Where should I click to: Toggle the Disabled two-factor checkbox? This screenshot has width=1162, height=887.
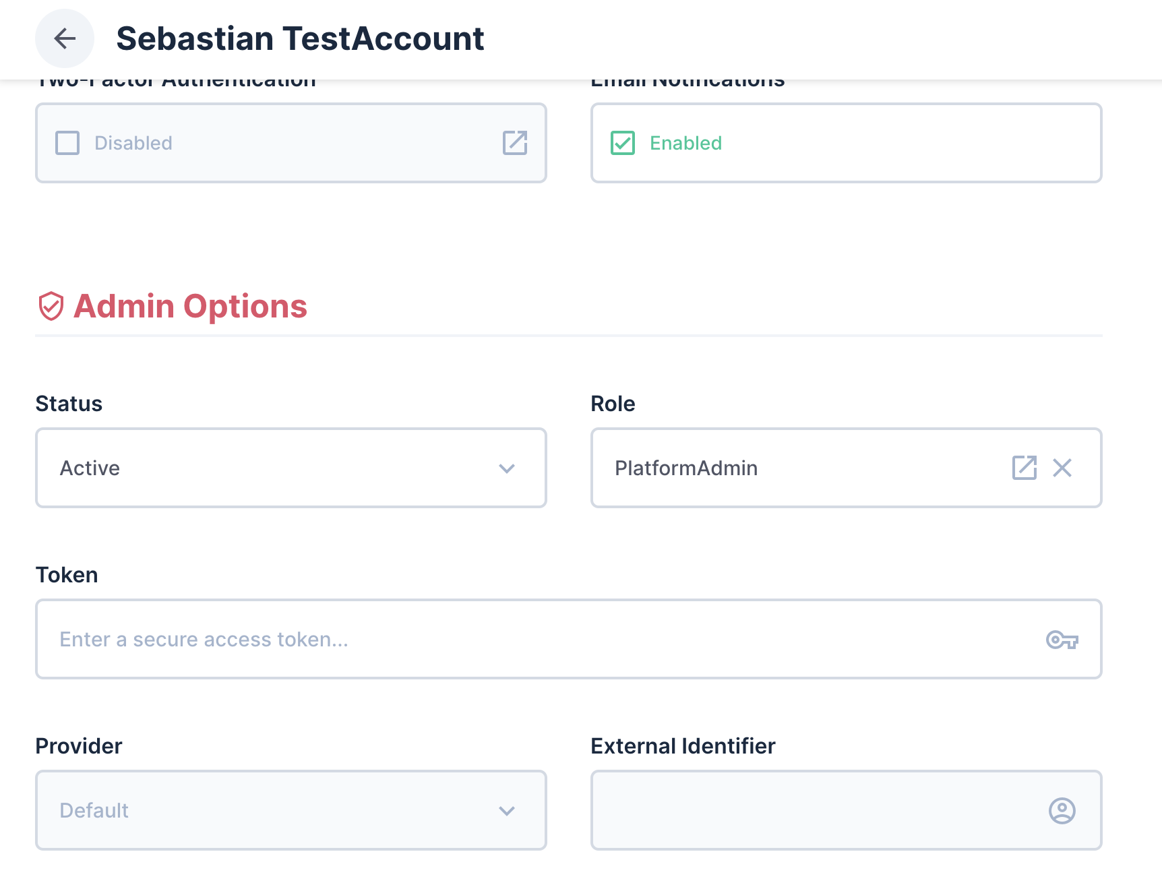pyautogui.click(x=67, y=143)
